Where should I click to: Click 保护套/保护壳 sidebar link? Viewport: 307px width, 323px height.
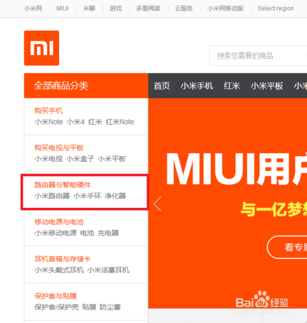point(56,307)
